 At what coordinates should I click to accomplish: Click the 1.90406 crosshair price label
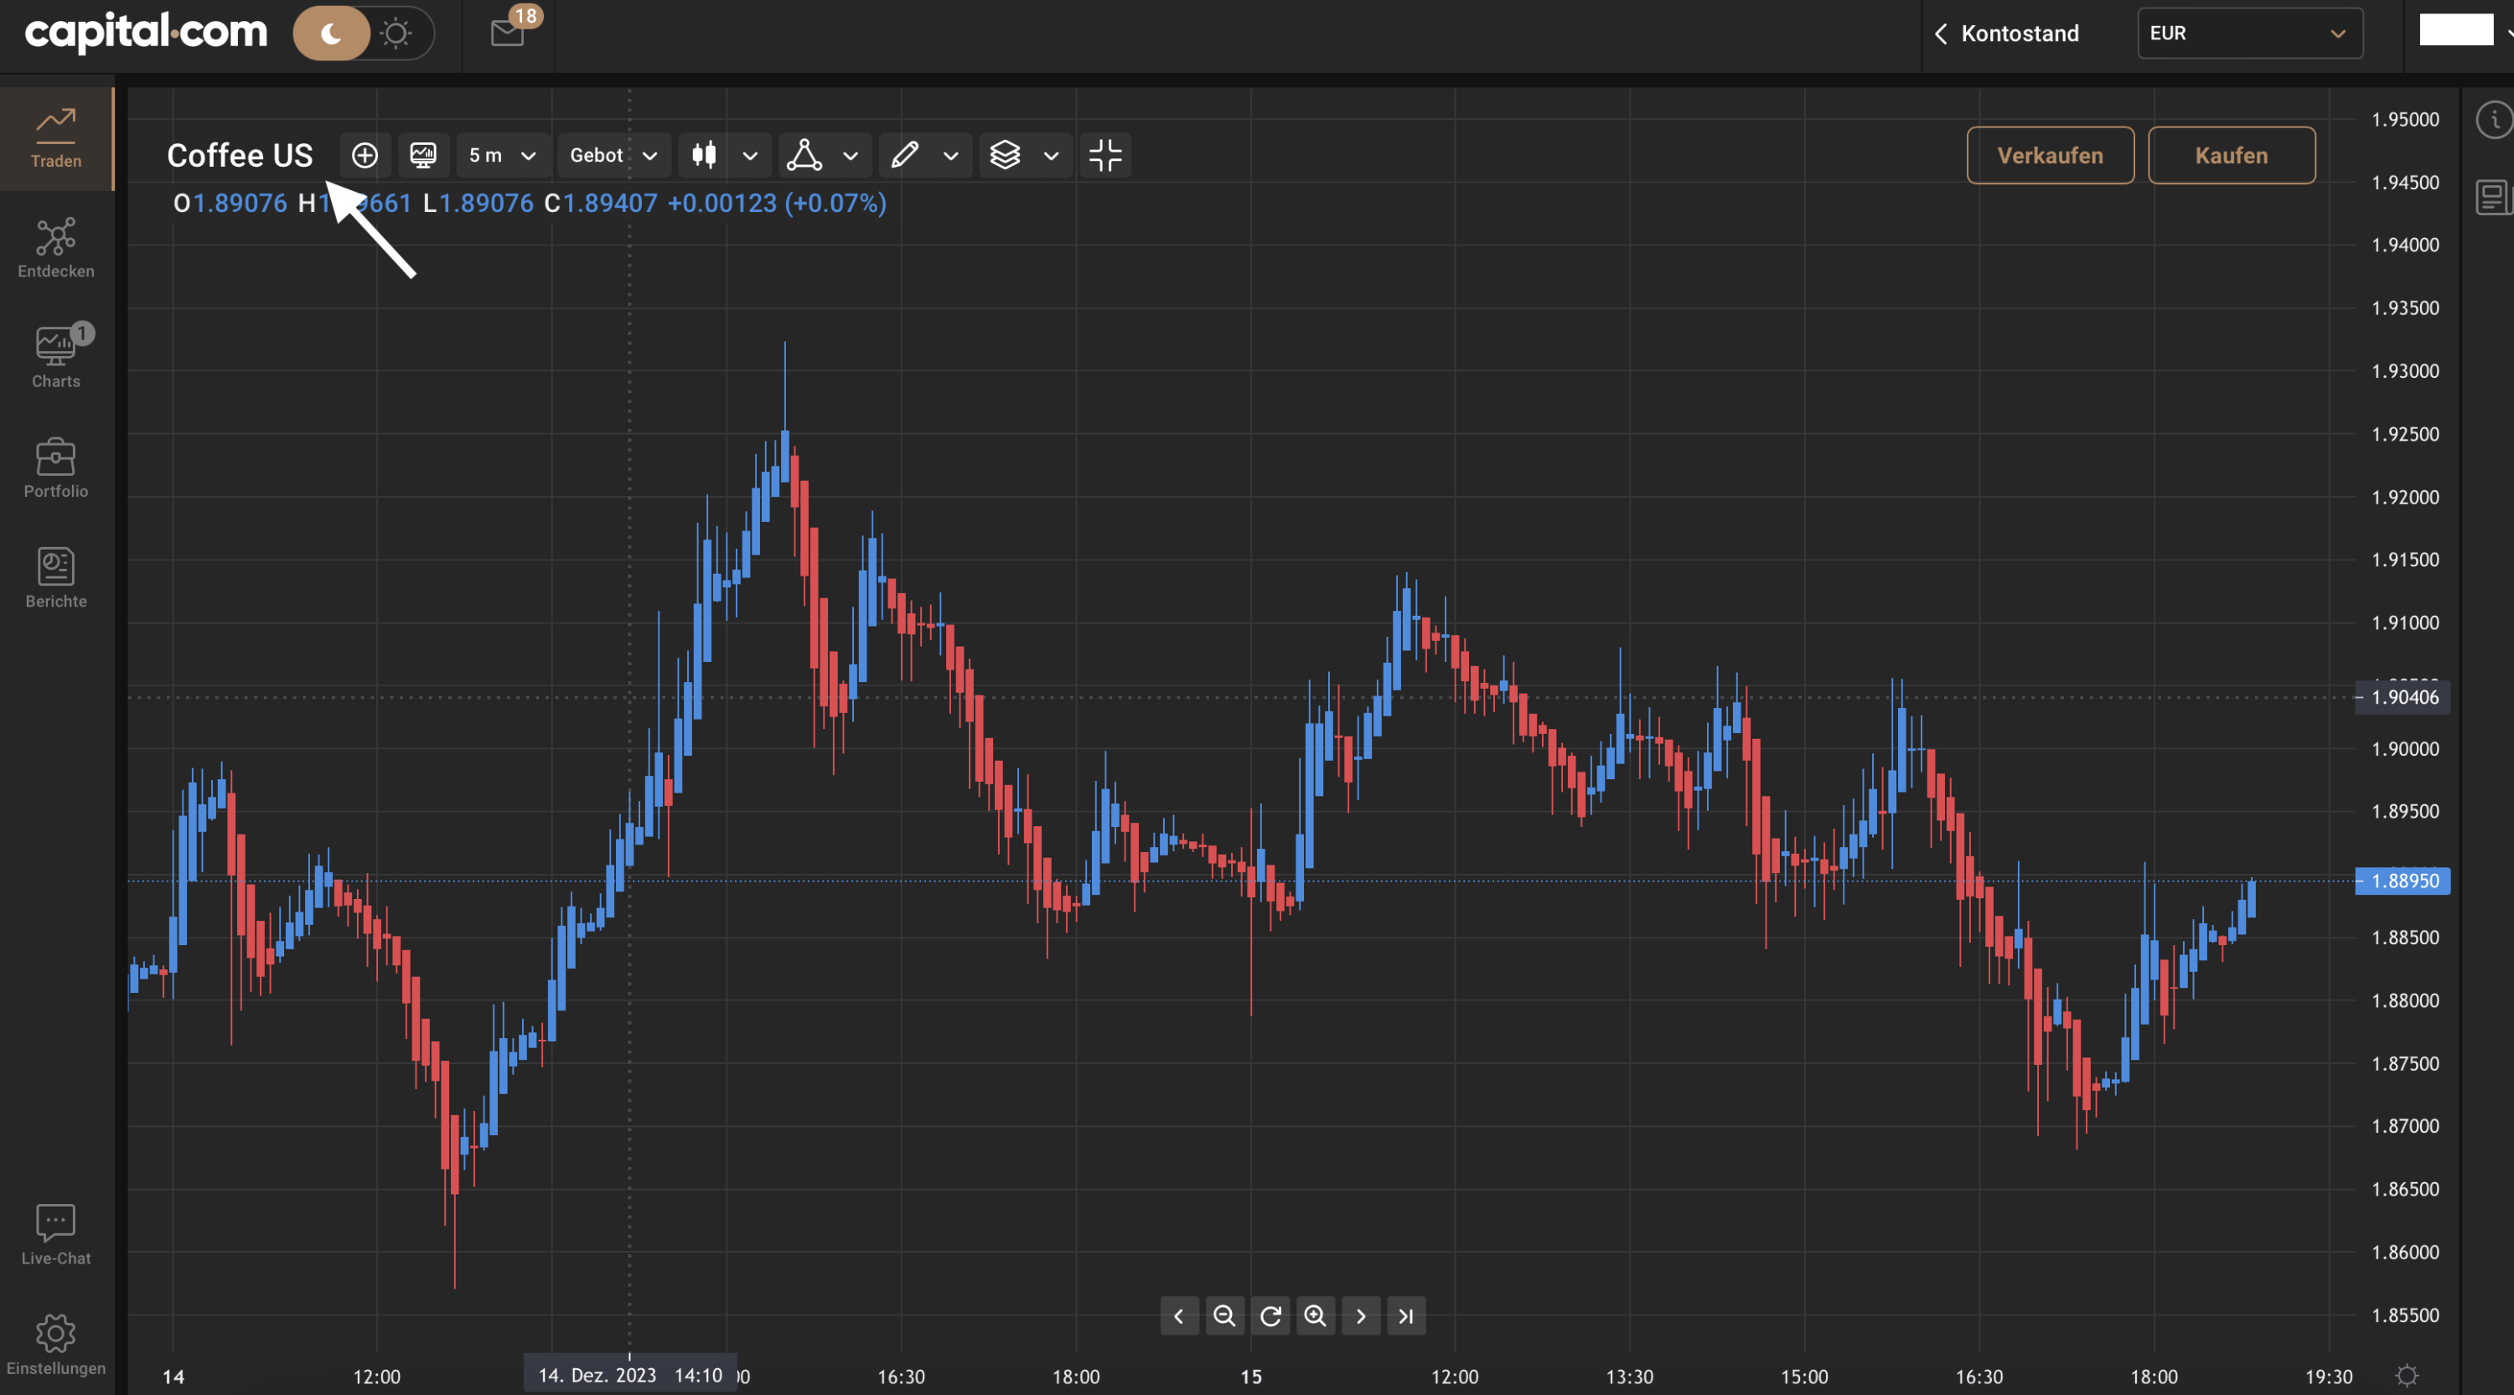(x=2403, y=697)
